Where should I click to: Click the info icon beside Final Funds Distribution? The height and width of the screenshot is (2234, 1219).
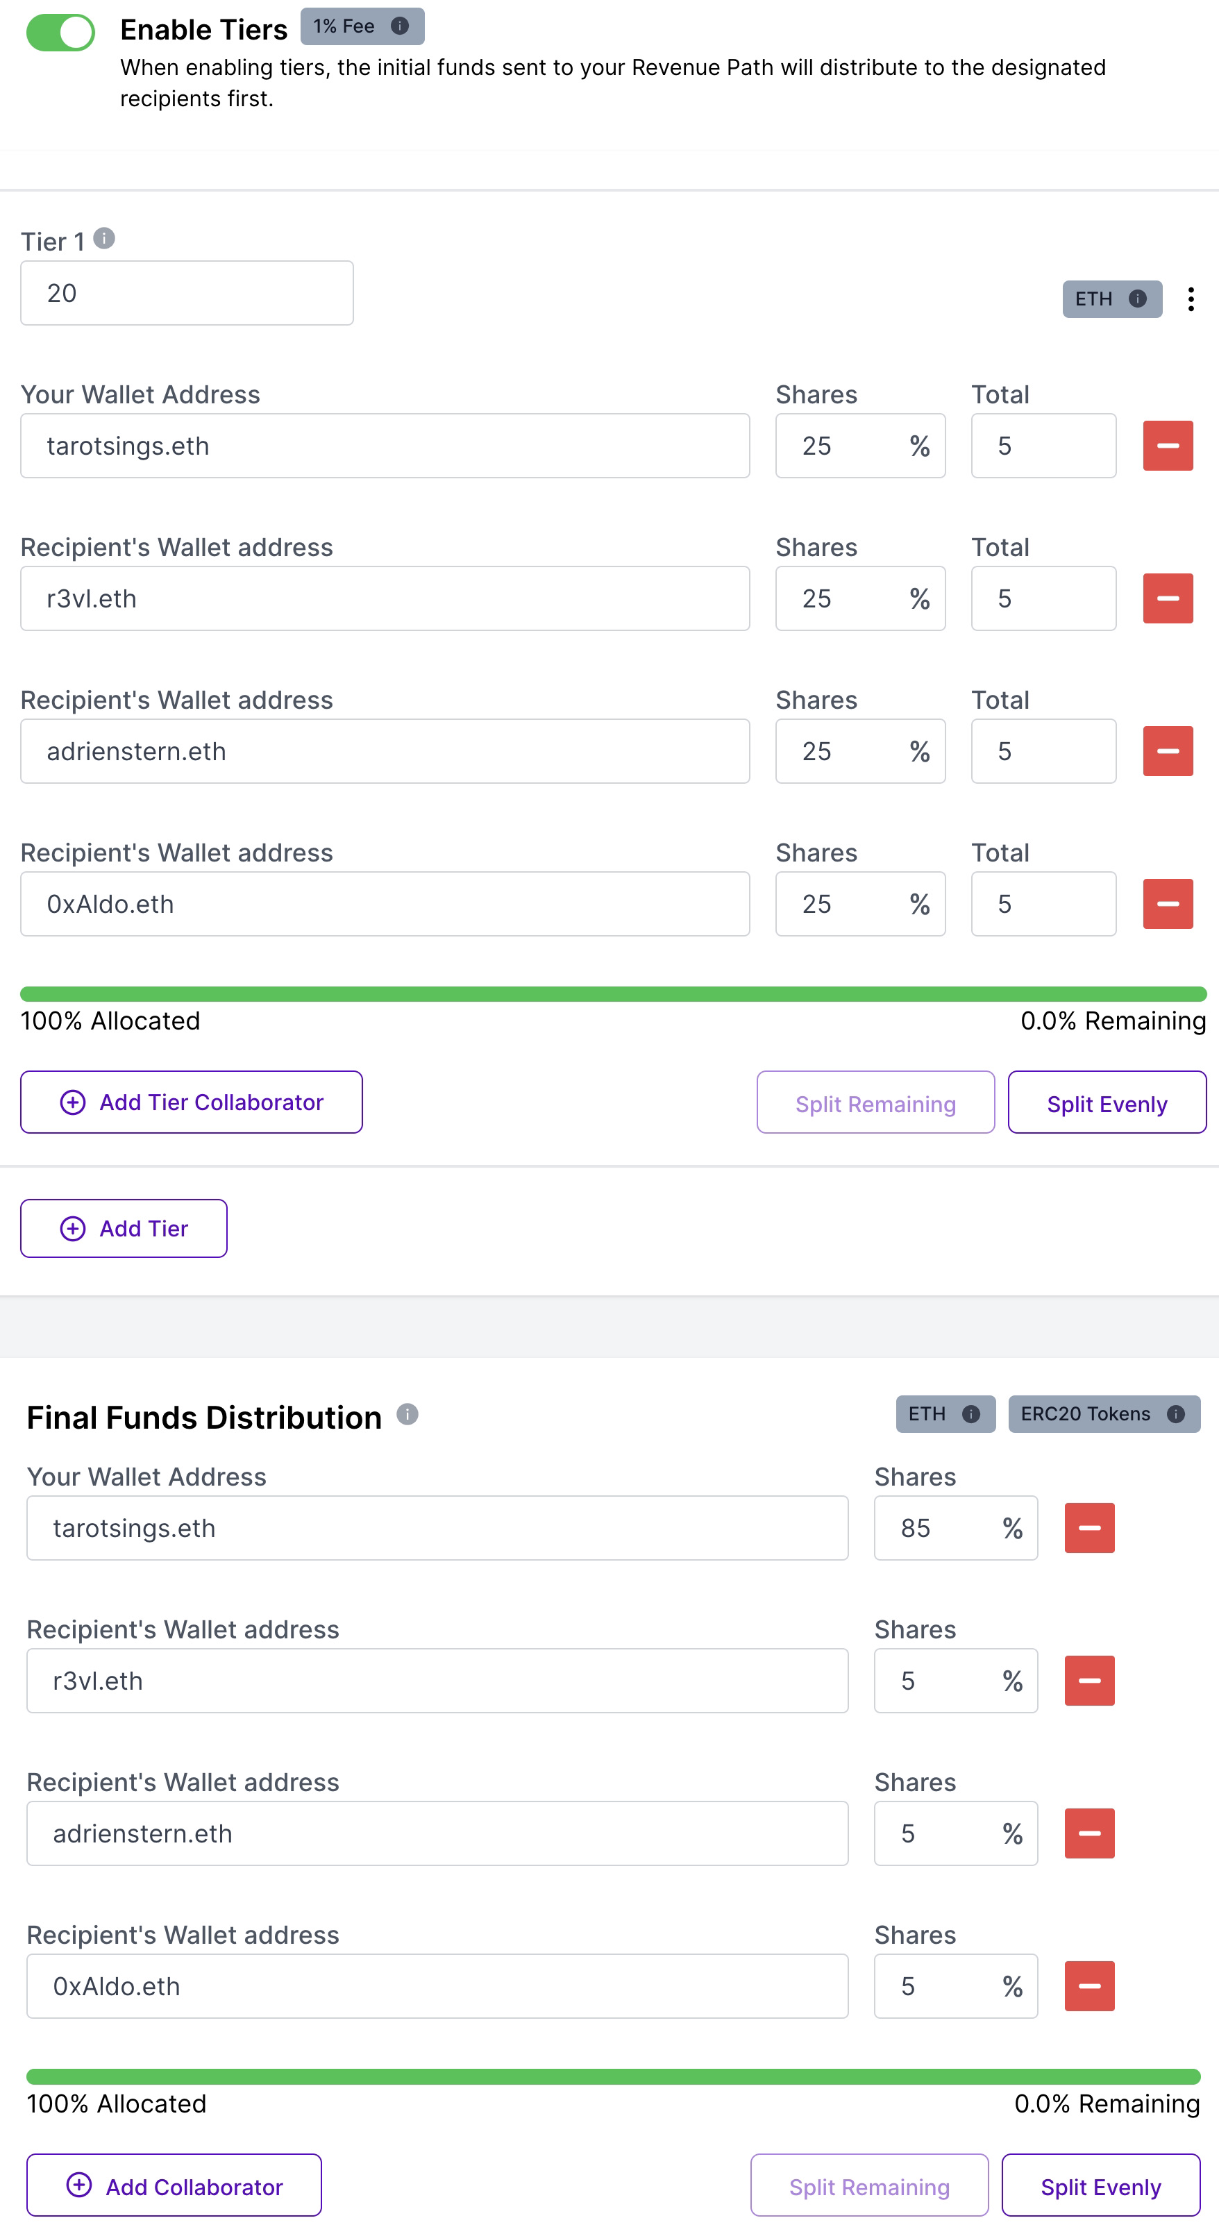(407, 1414)
